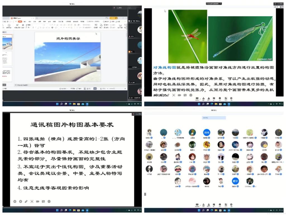Open more options on the dragonfly slide's control bar
The height and width of the screenshot is (215, 286).
pos(191,95)
